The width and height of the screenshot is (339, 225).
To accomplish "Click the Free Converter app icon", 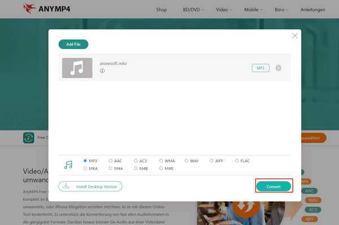I will click(x=29, y=138).
